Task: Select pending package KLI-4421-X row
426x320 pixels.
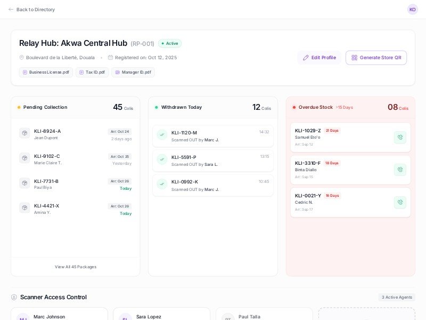Action: [75, 209]
